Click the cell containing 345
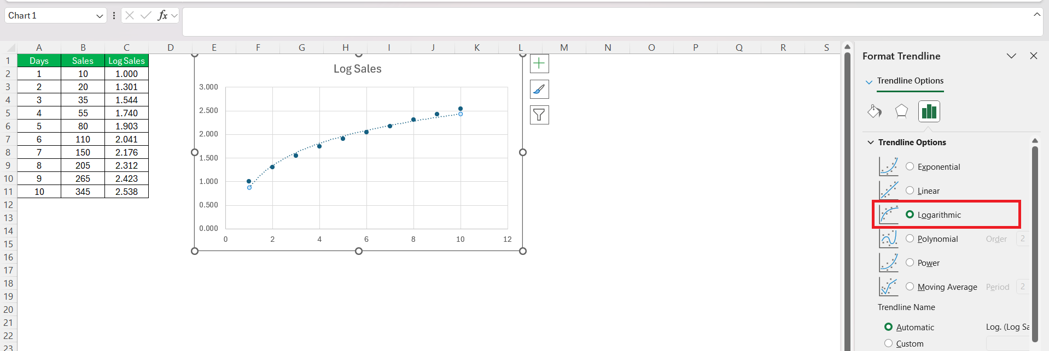Image resolution: width=1049 pixels, height=351 pixels. 83,192
